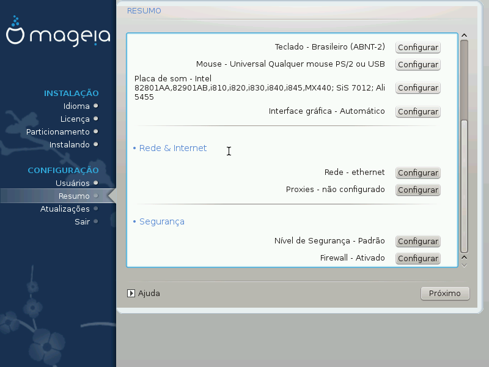Configure the Interface gráfica setting
The image size is (489, 367).
click(418, 112)
